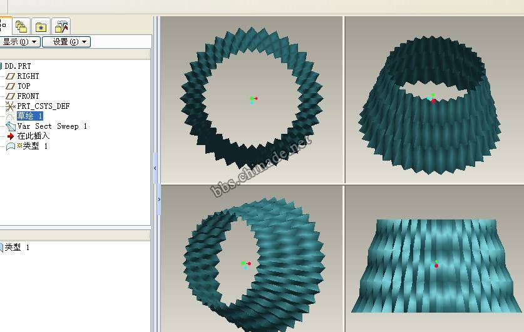Click the TOP plane icon
This screenshot has width=524, height=332.
click(x=11, y=86)
